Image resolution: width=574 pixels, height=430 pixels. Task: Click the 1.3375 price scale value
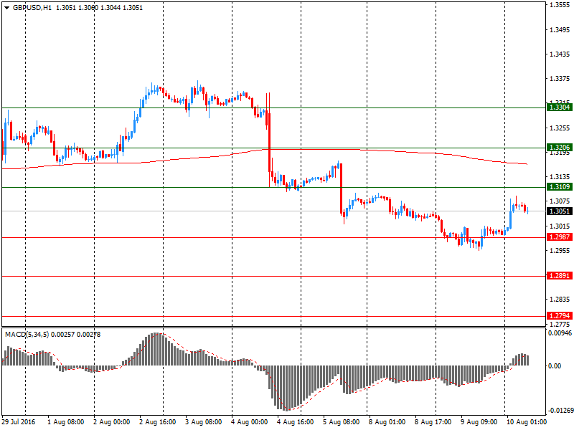click(560, 79)
